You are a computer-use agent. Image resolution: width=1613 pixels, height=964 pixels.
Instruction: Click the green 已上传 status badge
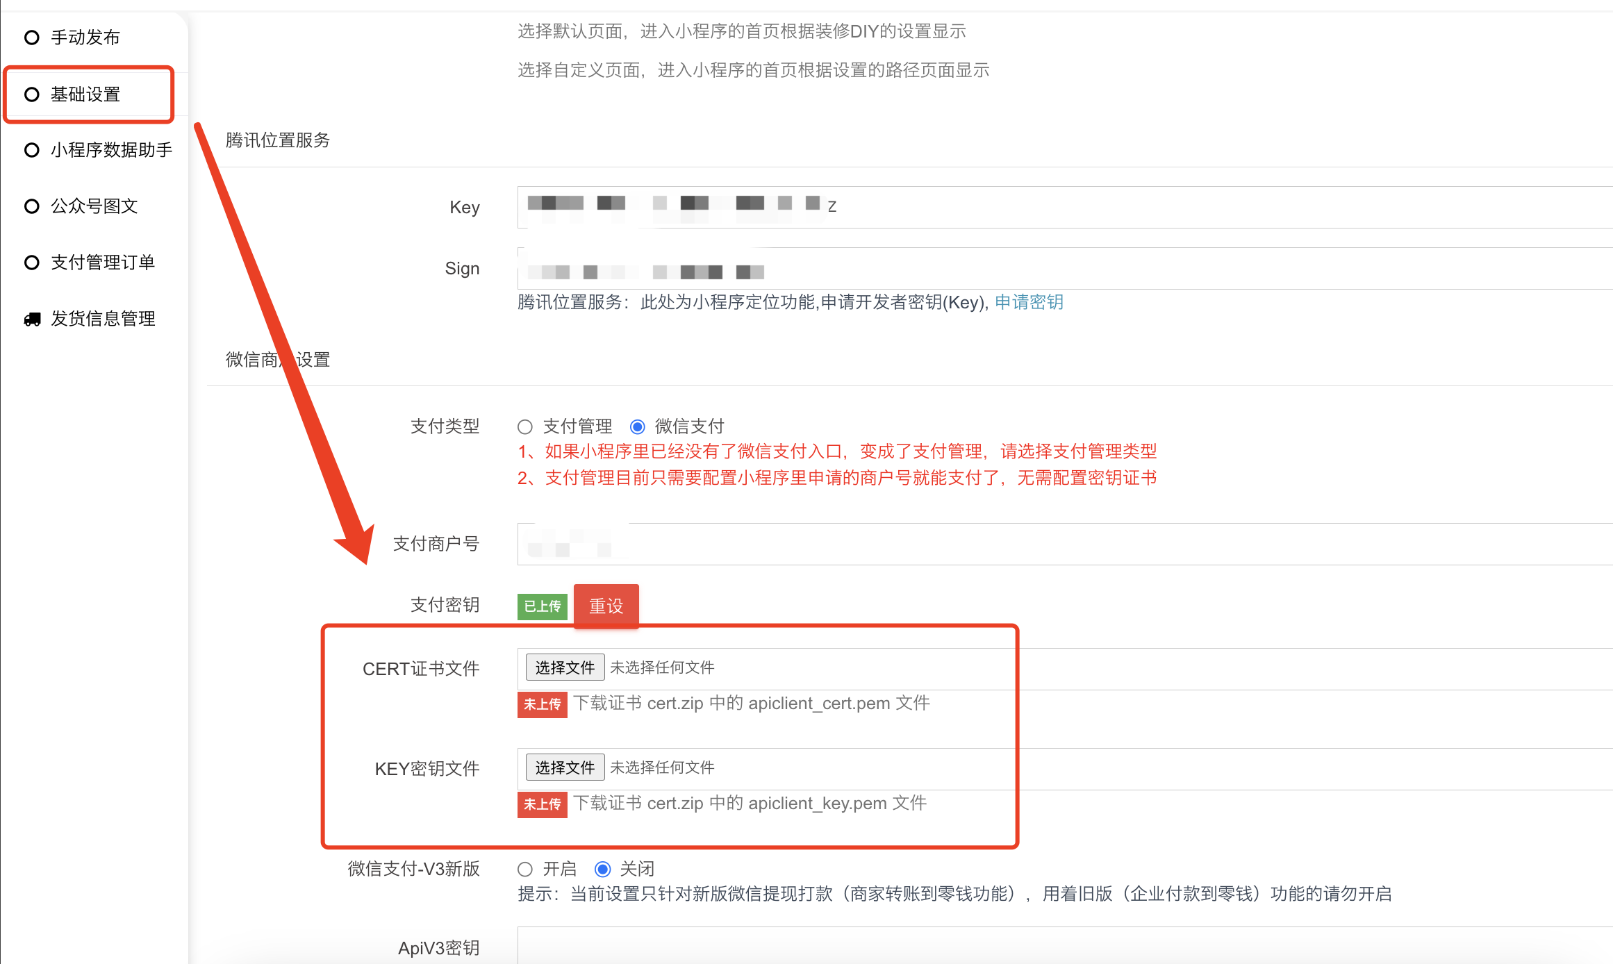(542, 606)
